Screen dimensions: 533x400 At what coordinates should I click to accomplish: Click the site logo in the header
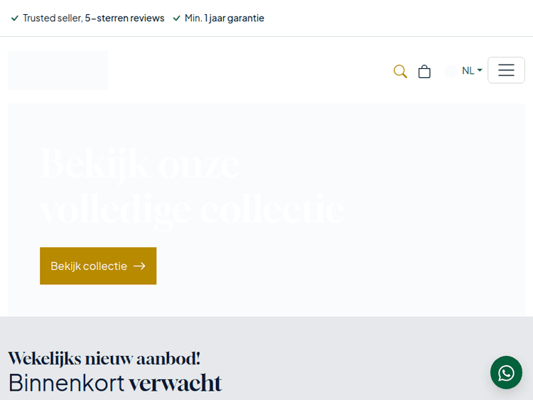pyautogui.click(x=58, y=70)
